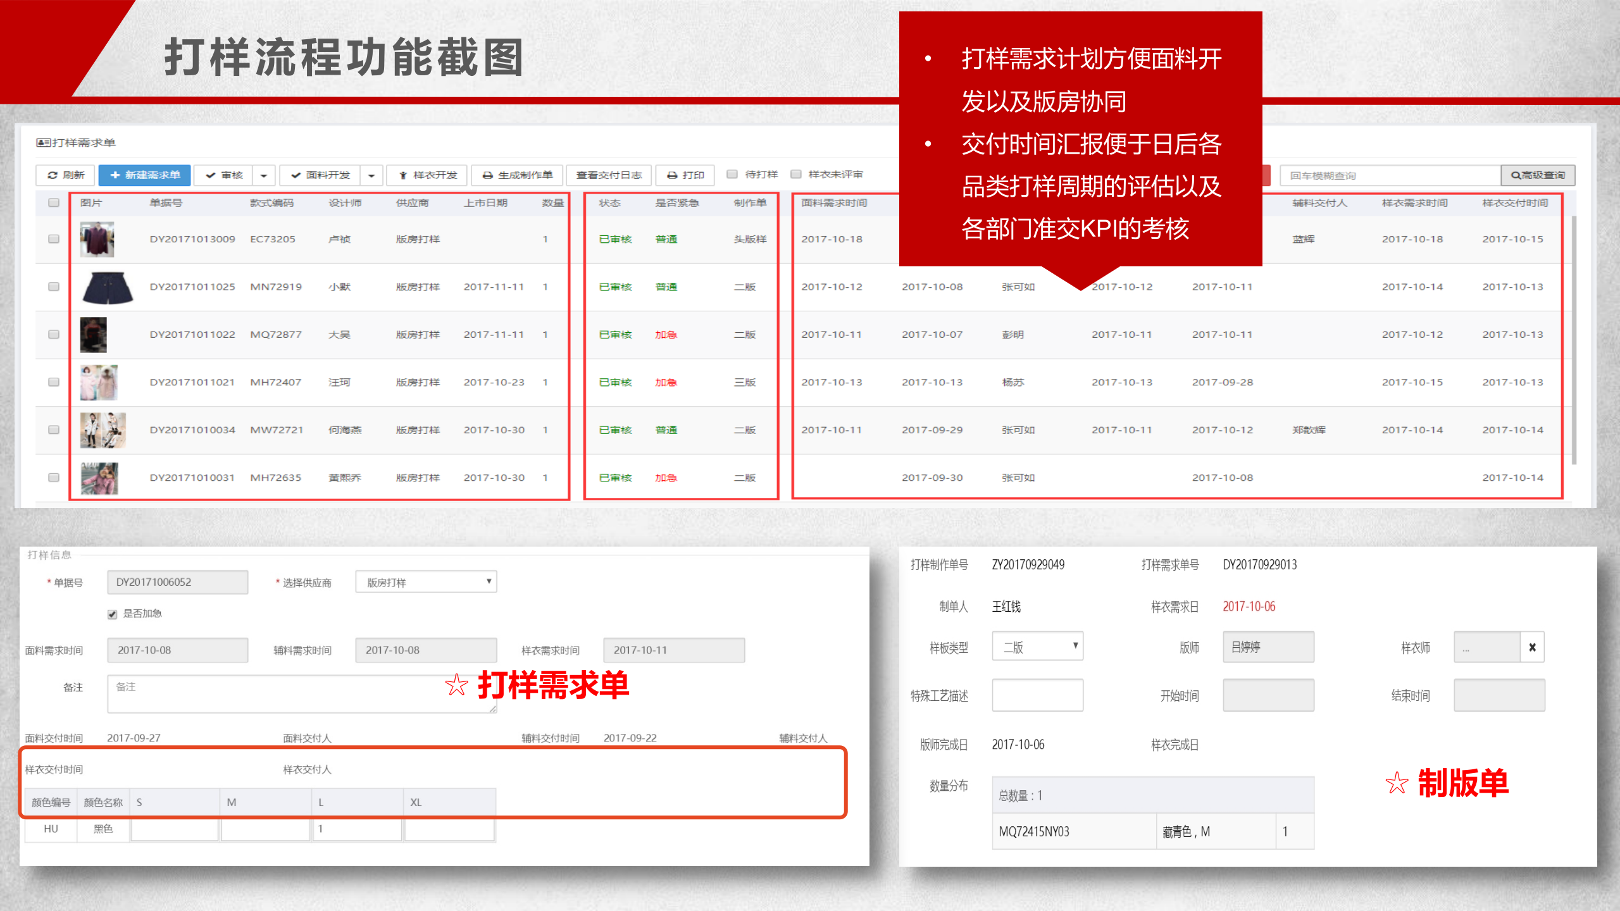1620x911 pixels.
Task: Select the 面料开发 fabric development icon
Action: pyautogui.click(x=296, y=175)
